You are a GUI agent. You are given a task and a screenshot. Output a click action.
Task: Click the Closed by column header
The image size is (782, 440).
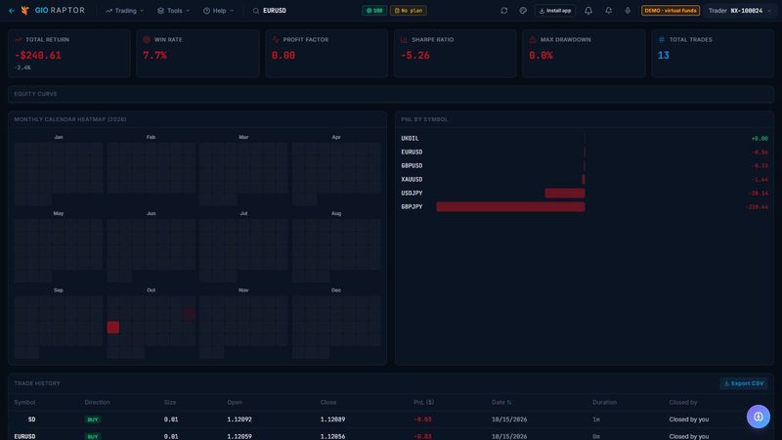pos(682,402)
